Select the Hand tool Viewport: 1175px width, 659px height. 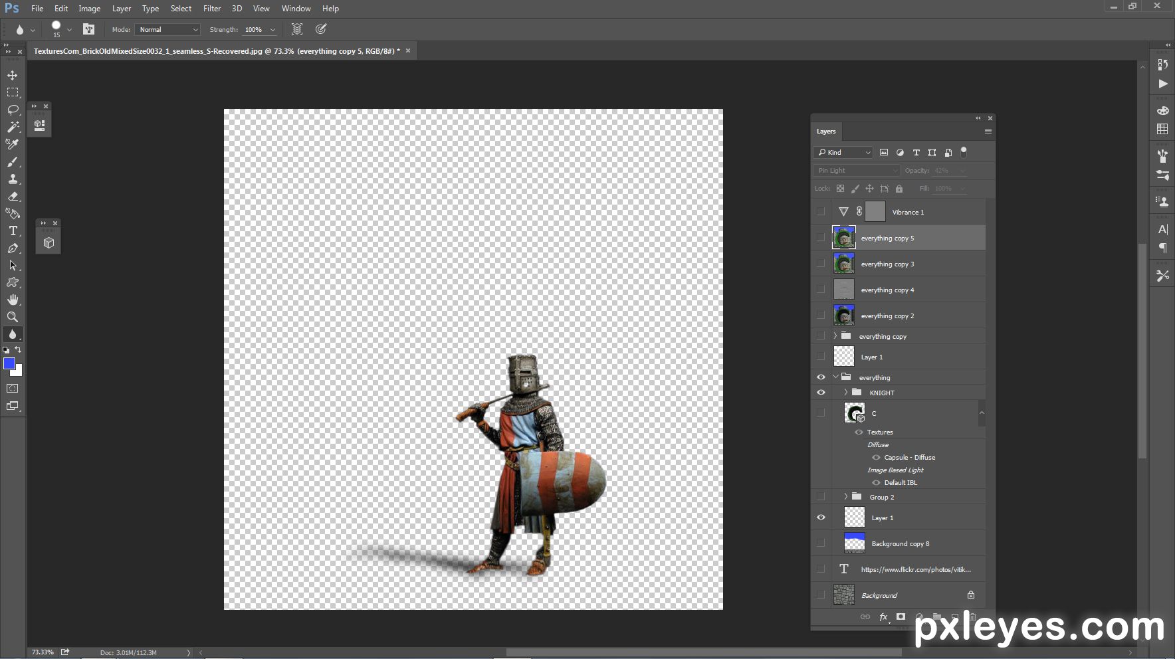[x=13, y=300]
